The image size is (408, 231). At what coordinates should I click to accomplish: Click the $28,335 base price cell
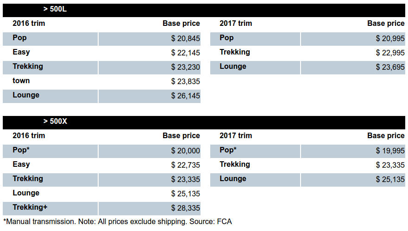coord(185,208)
